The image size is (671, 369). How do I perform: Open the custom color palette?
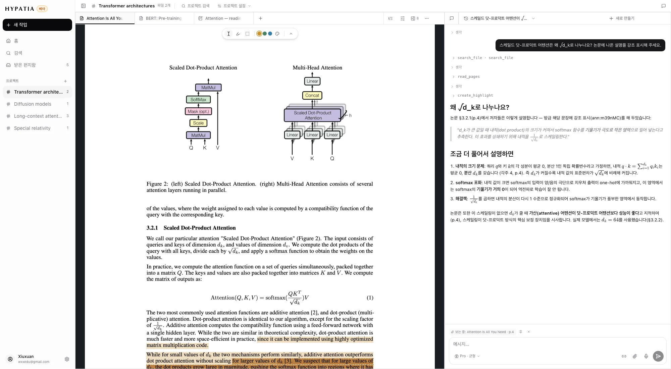277,34
